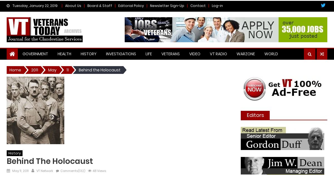Click the over 35,000 JOBS green box

click(303, 30)
